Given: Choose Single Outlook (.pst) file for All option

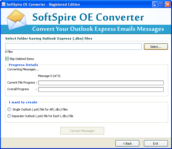Looking at the screenshot, I should (9, 109).
